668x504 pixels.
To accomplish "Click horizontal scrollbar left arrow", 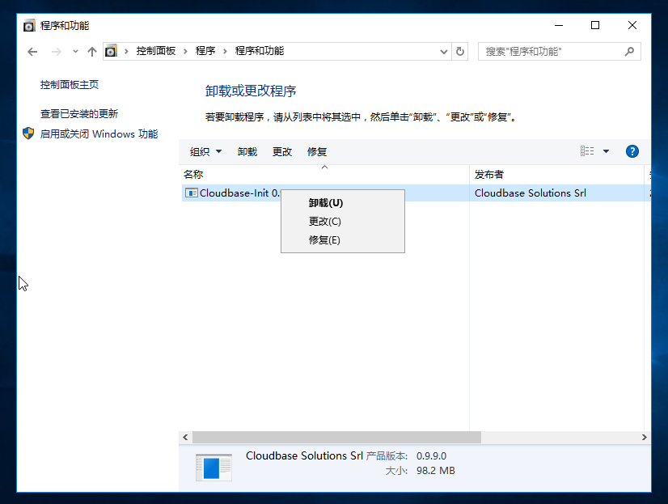I will tap(185, 437).
